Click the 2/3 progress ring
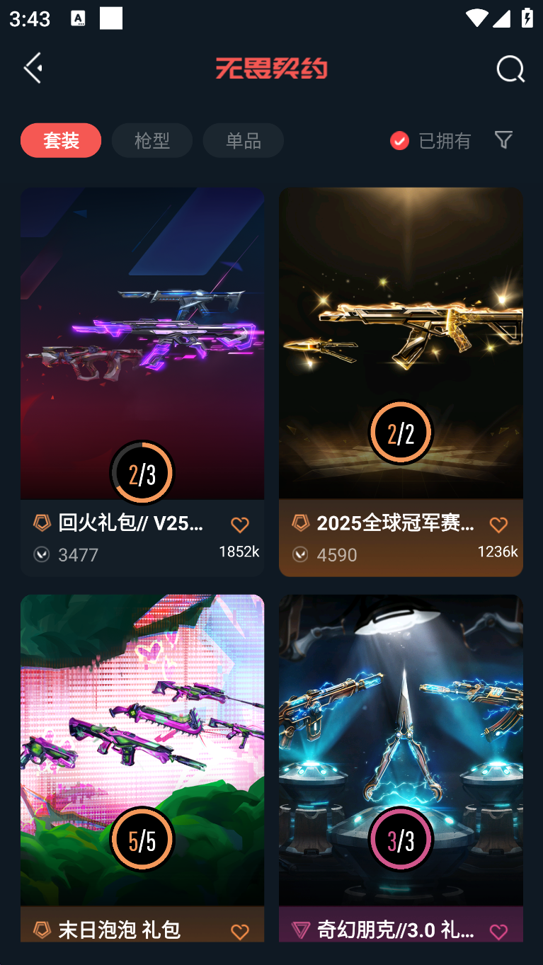Viewport: 543px width, 965px height. pos(142,472)
